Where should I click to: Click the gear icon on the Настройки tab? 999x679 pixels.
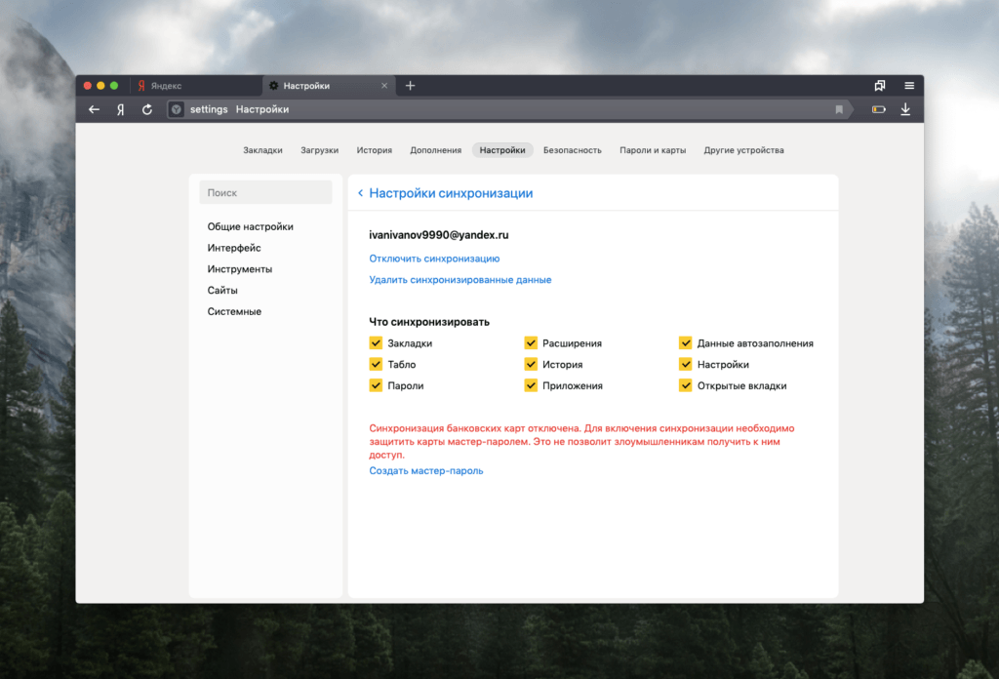(x=274, y=85)
